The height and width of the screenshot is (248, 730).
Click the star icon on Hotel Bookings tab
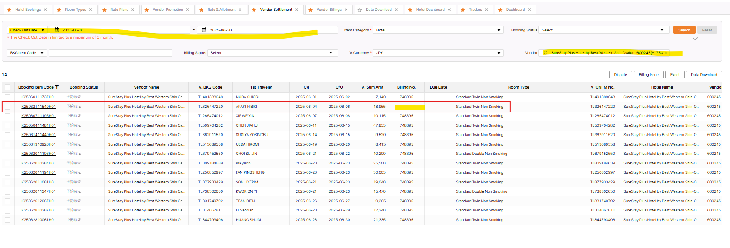point(9,10)
